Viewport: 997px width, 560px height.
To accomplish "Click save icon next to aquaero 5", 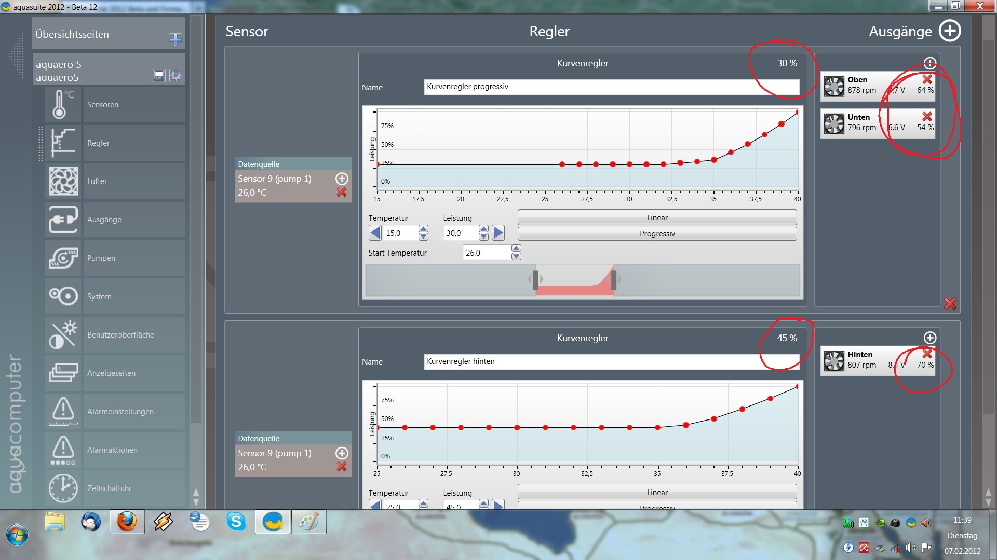I will (x=159, y=76).
